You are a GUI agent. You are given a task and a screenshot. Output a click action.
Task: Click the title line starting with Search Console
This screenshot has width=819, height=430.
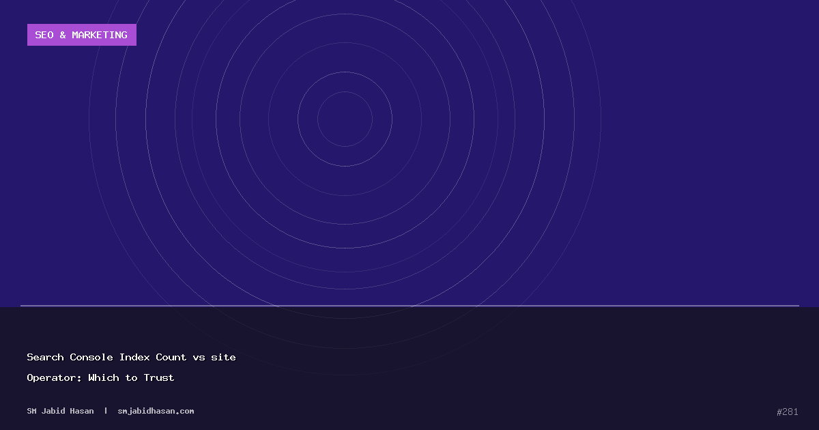pyautogui.click(x=131, y=357)
